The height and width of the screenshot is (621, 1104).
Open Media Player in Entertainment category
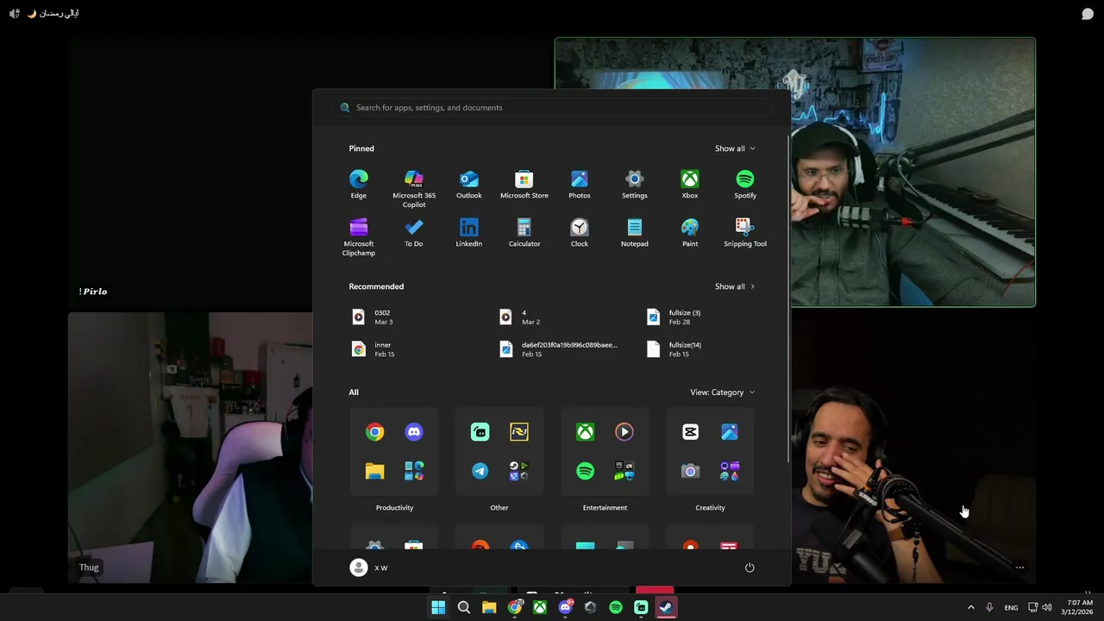pos(624,432)
